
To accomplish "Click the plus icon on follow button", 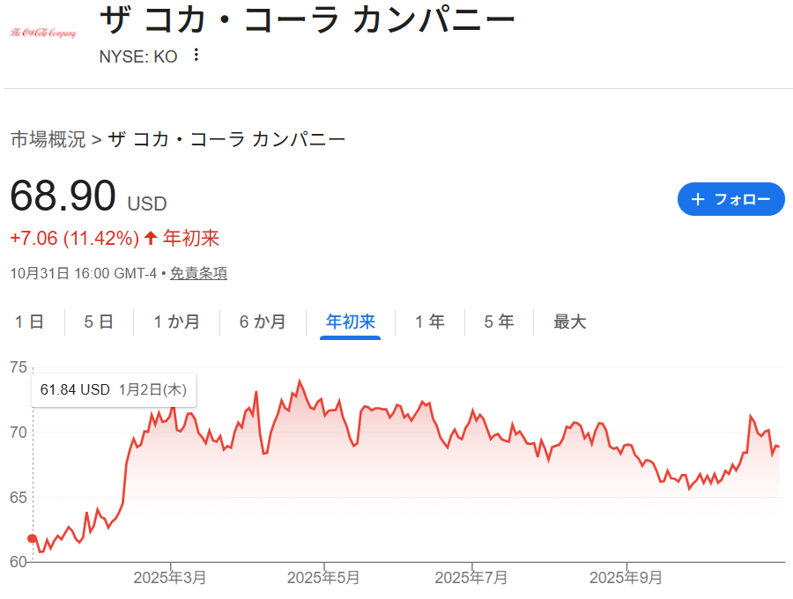I will point(699,199).
